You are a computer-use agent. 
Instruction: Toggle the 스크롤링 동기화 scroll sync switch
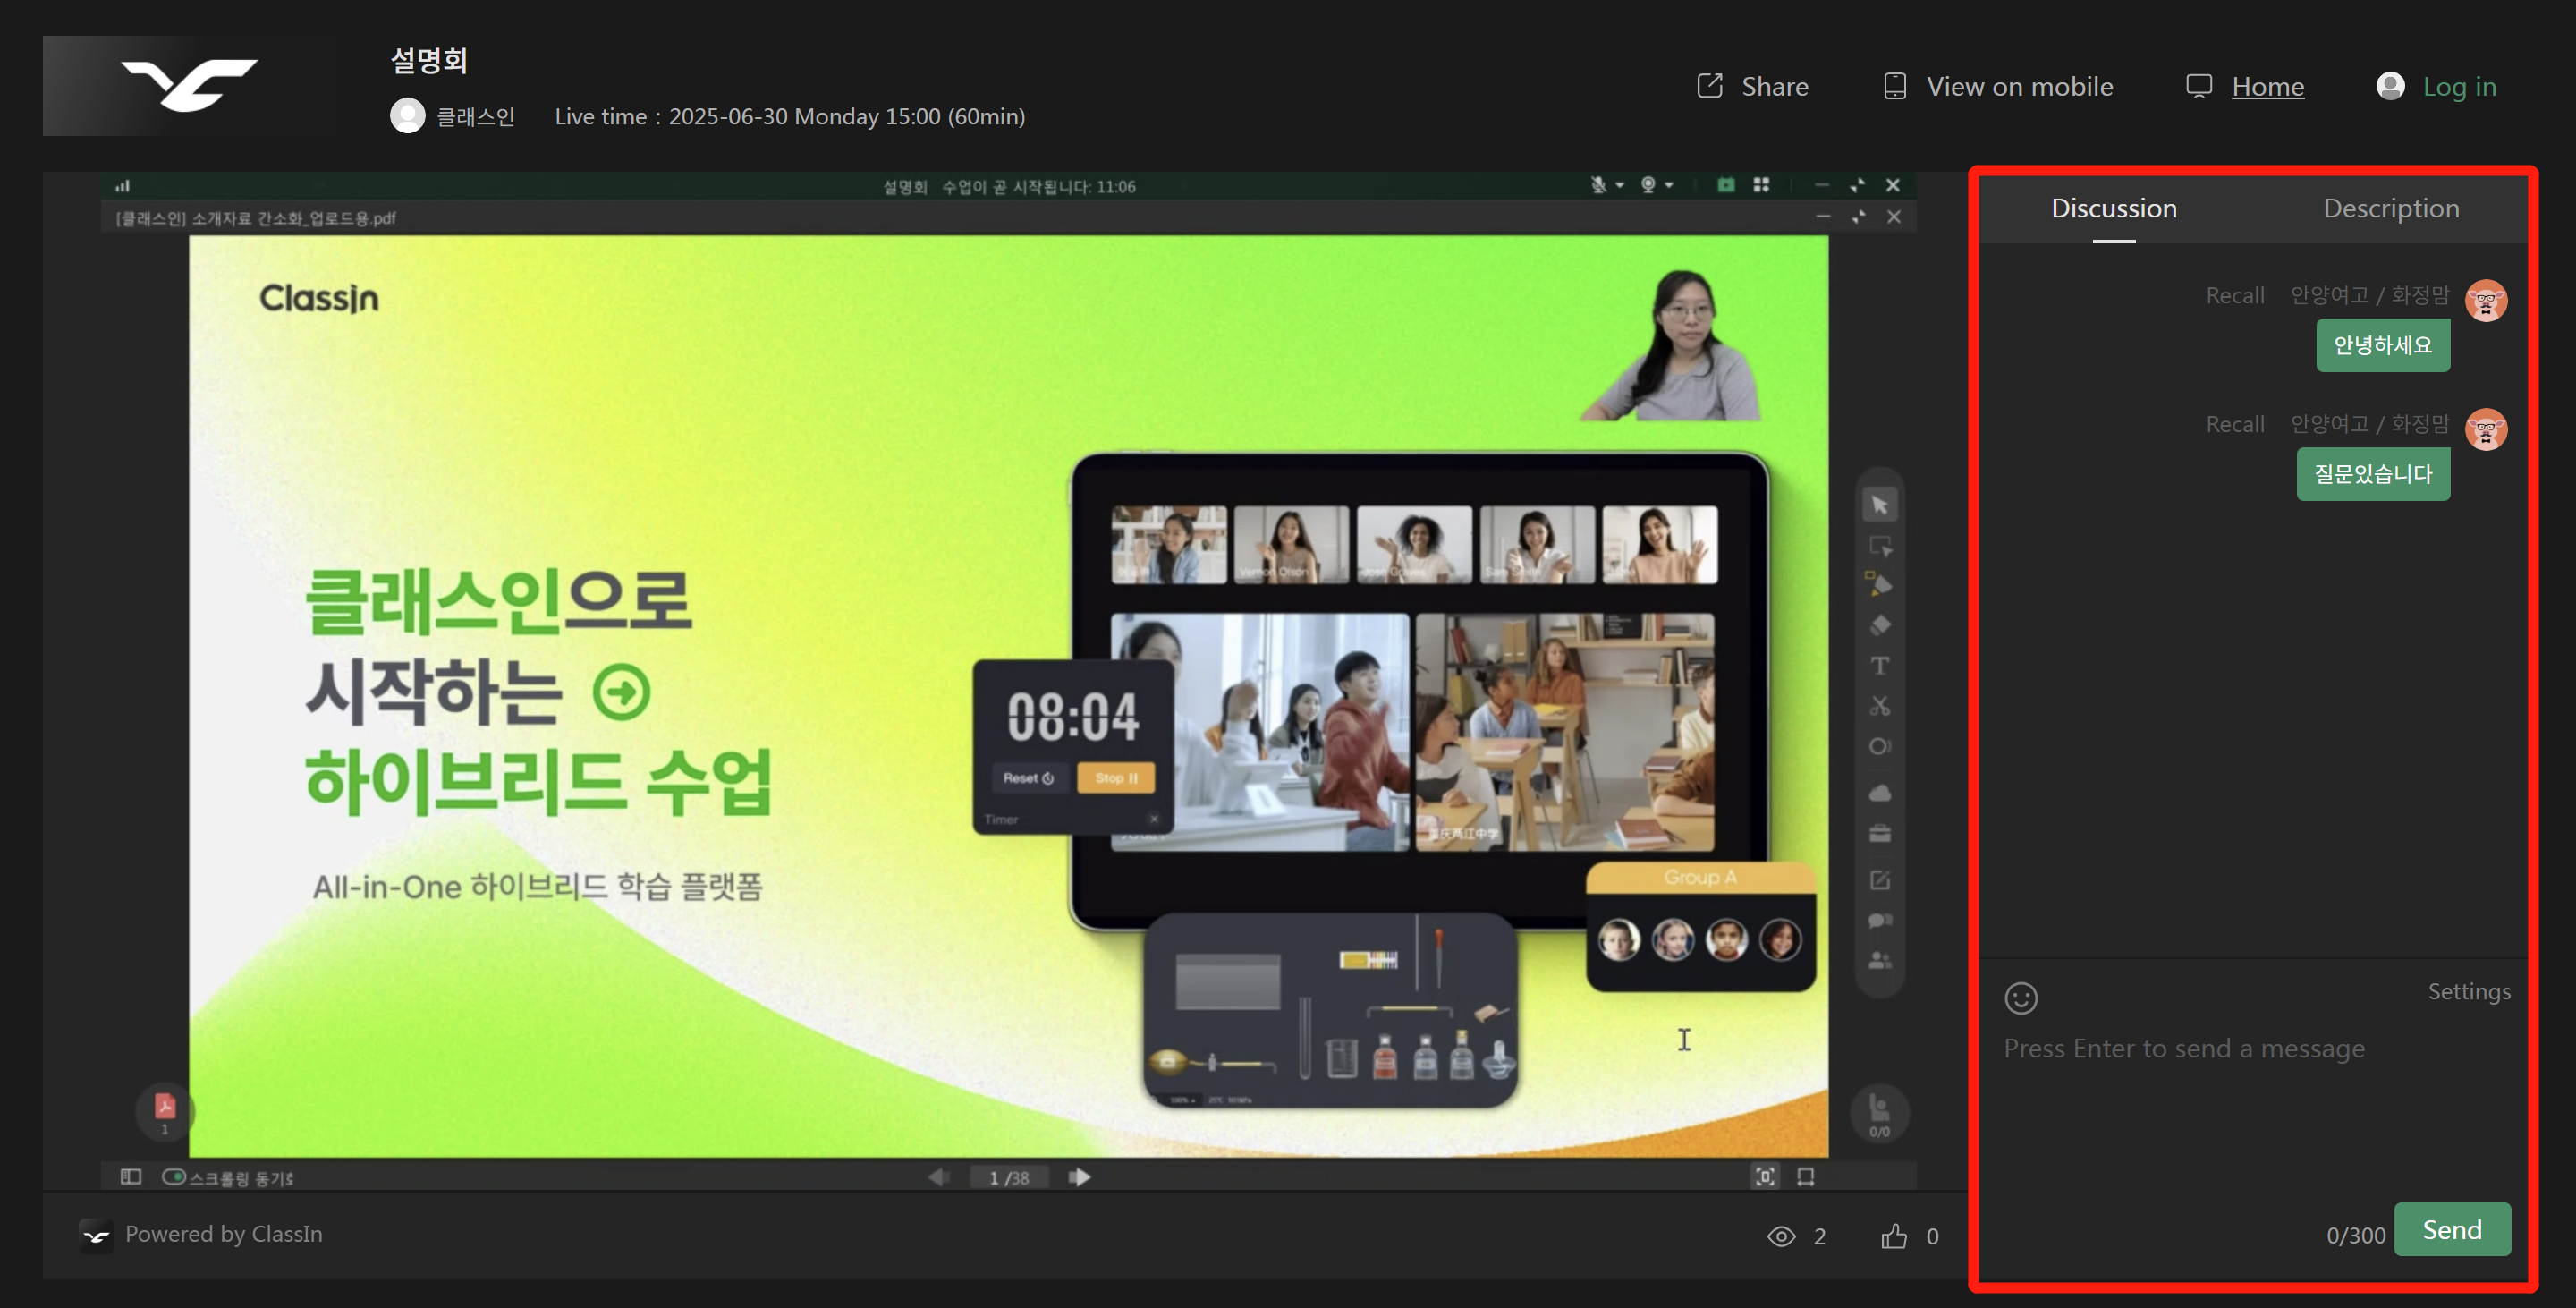(x=174, y=1177)
